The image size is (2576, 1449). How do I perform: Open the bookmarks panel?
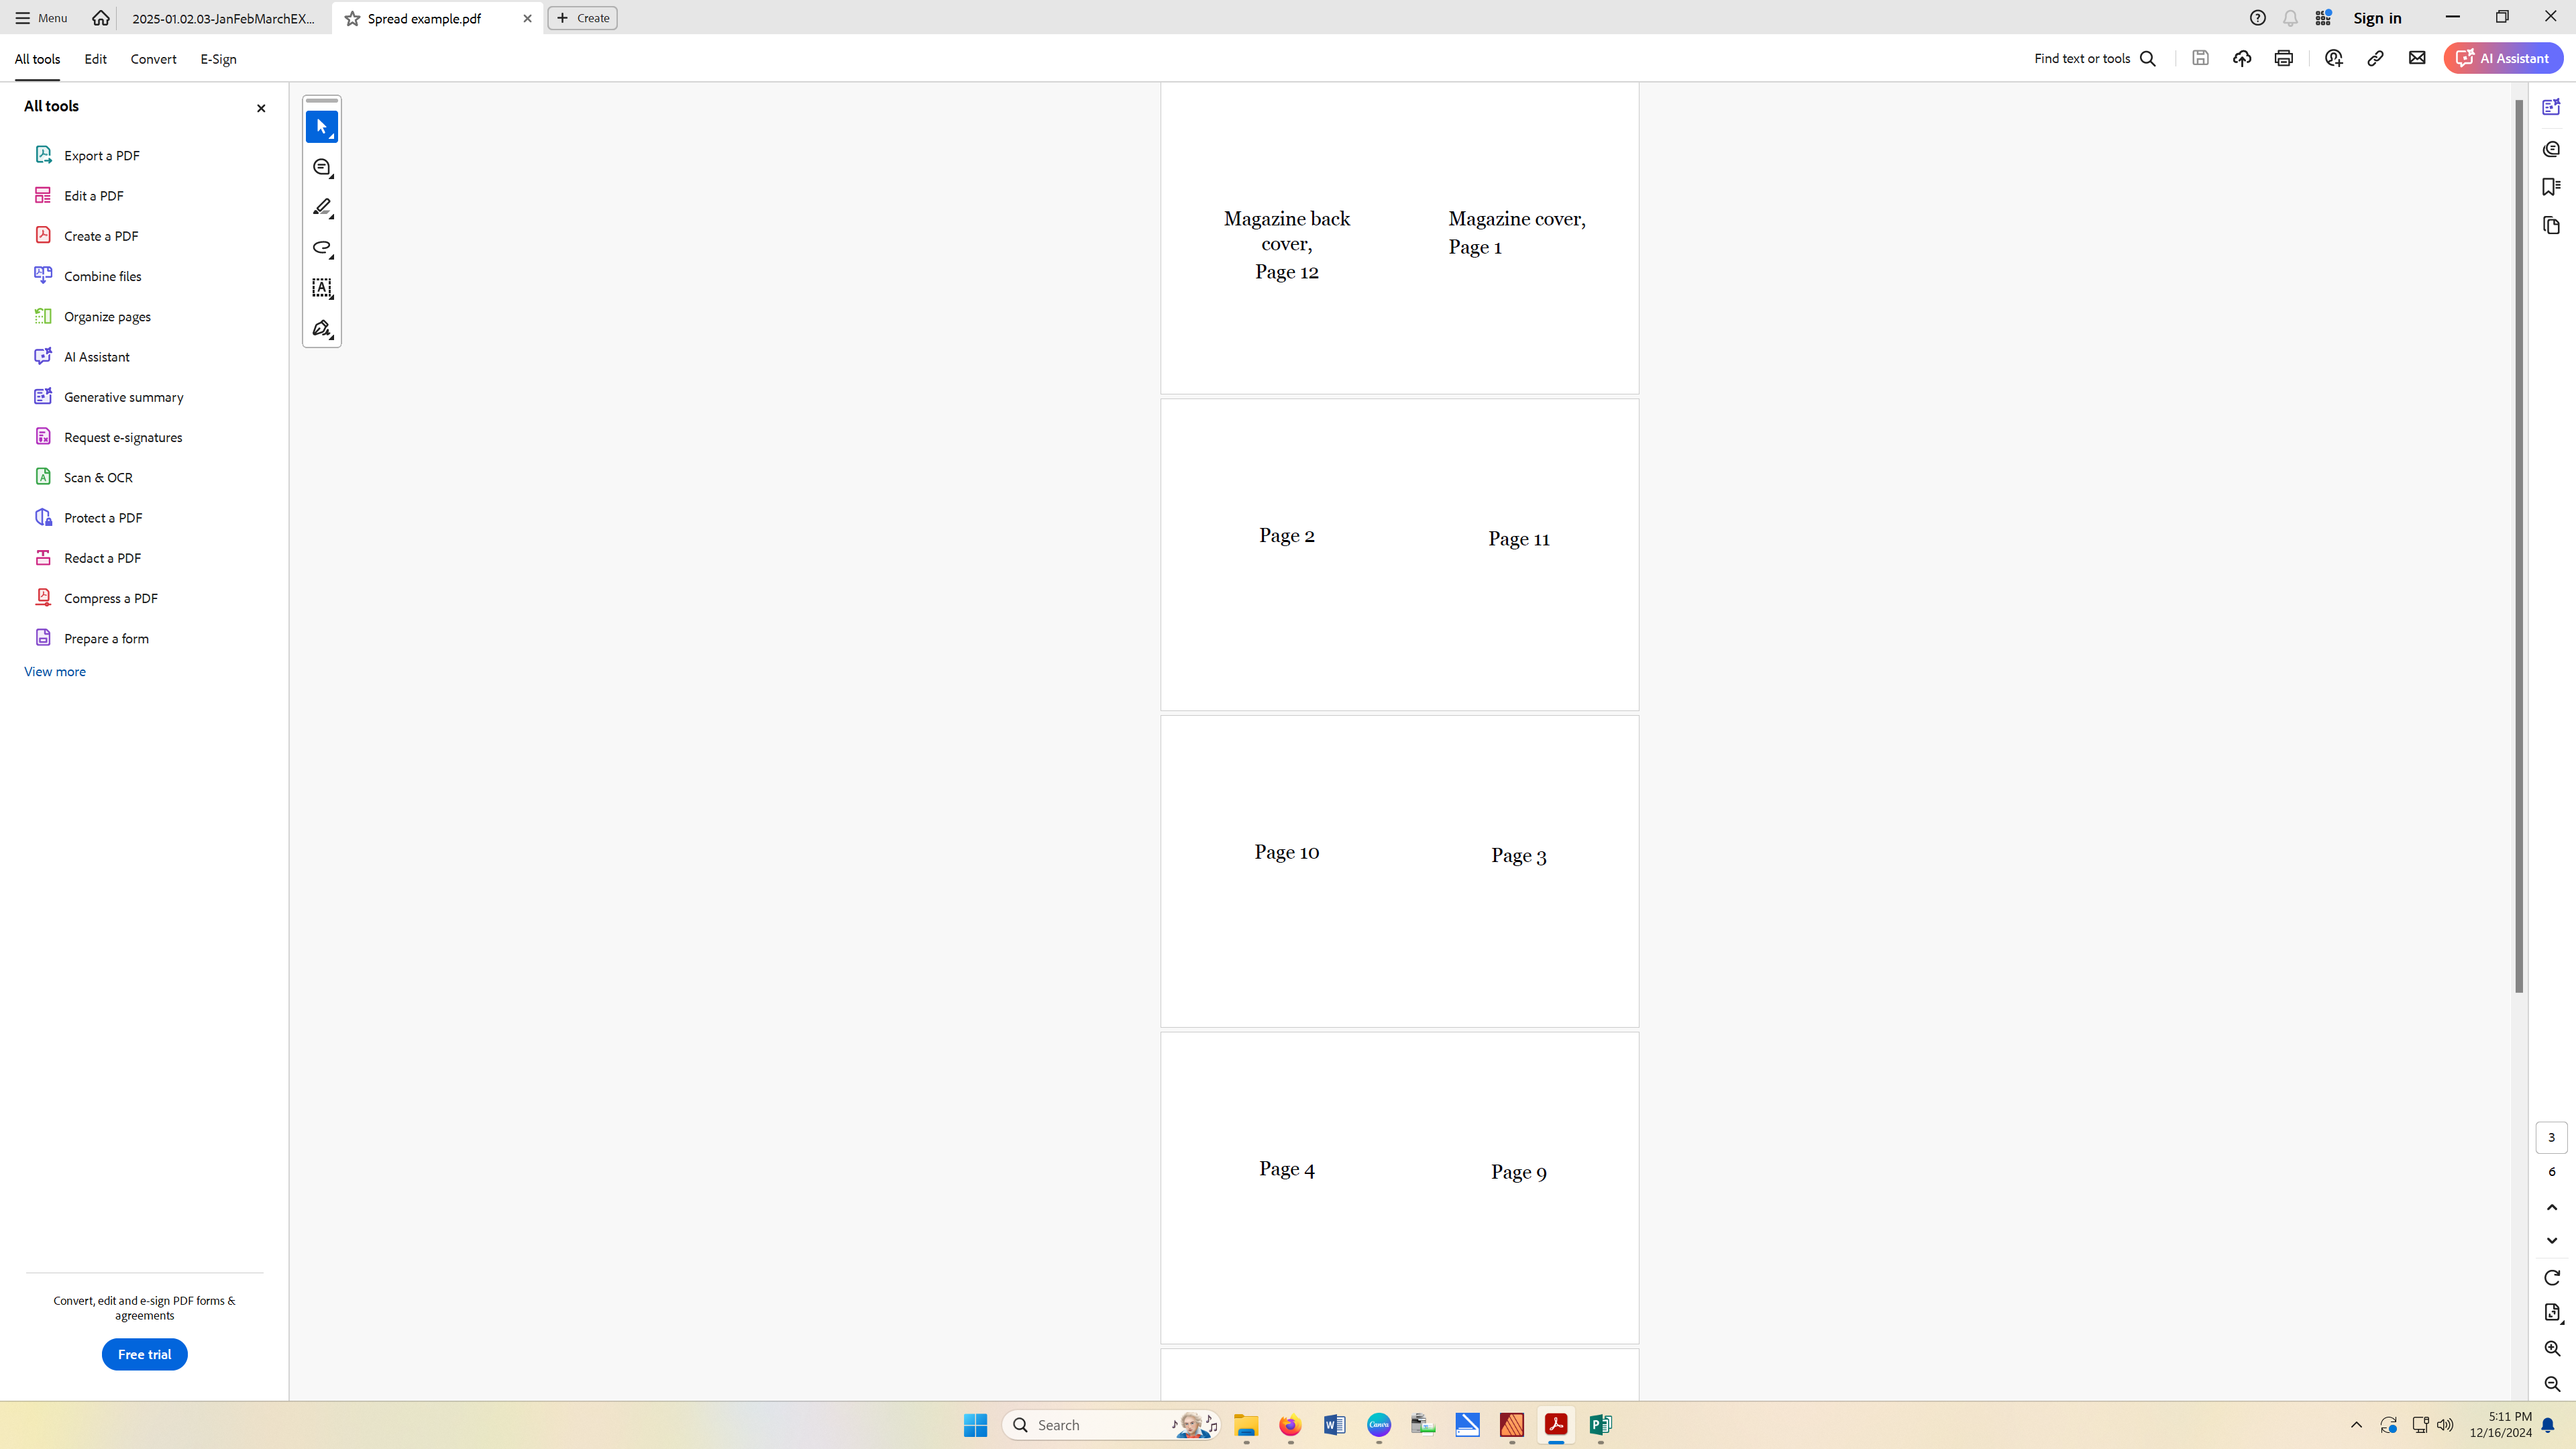[2551, 187]
